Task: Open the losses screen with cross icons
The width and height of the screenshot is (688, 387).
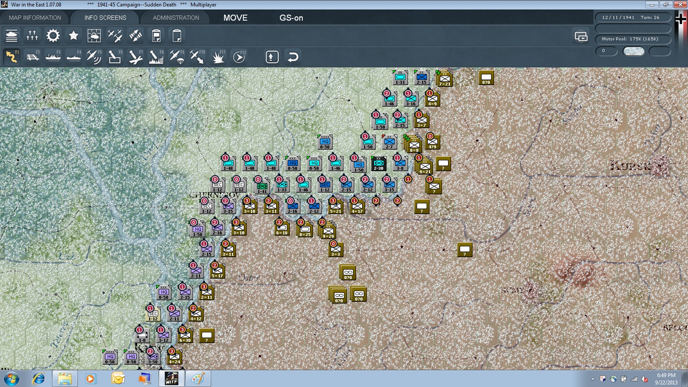Action: 32,35
